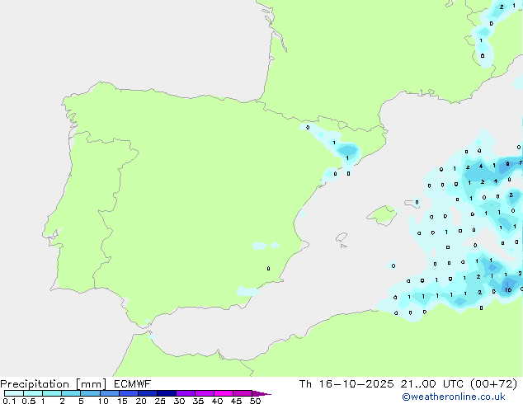Image resolution: width=523 pixels, height=404 pixels.
Task: Click the 25–30 mm dark blue legend swatch
Action: click(167, 393)
